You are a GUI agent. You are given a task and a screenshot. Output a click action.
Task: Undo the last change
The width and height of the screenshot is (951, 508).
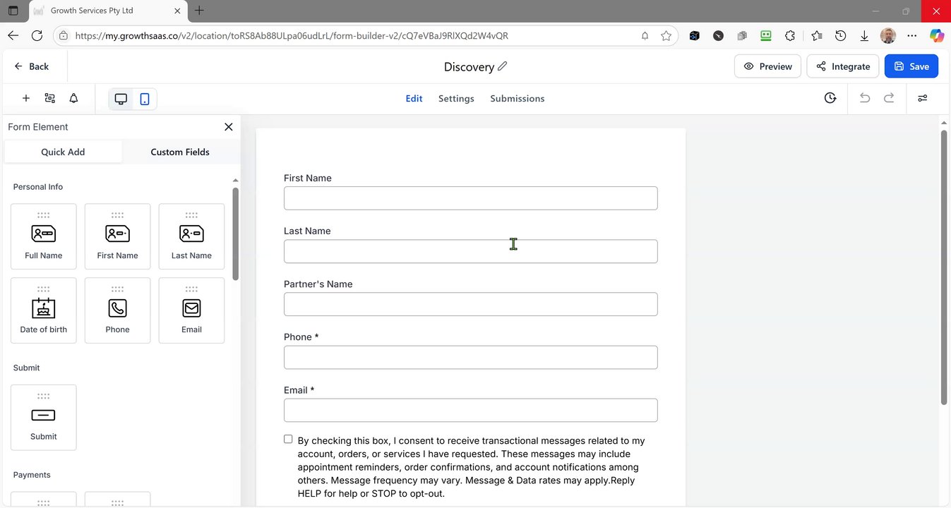(x=865, y=98)
